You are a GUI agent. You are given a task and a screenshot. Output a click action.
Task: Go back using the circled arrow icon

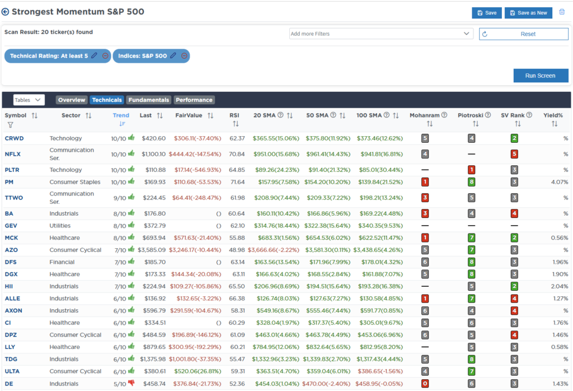pos(5,12)
